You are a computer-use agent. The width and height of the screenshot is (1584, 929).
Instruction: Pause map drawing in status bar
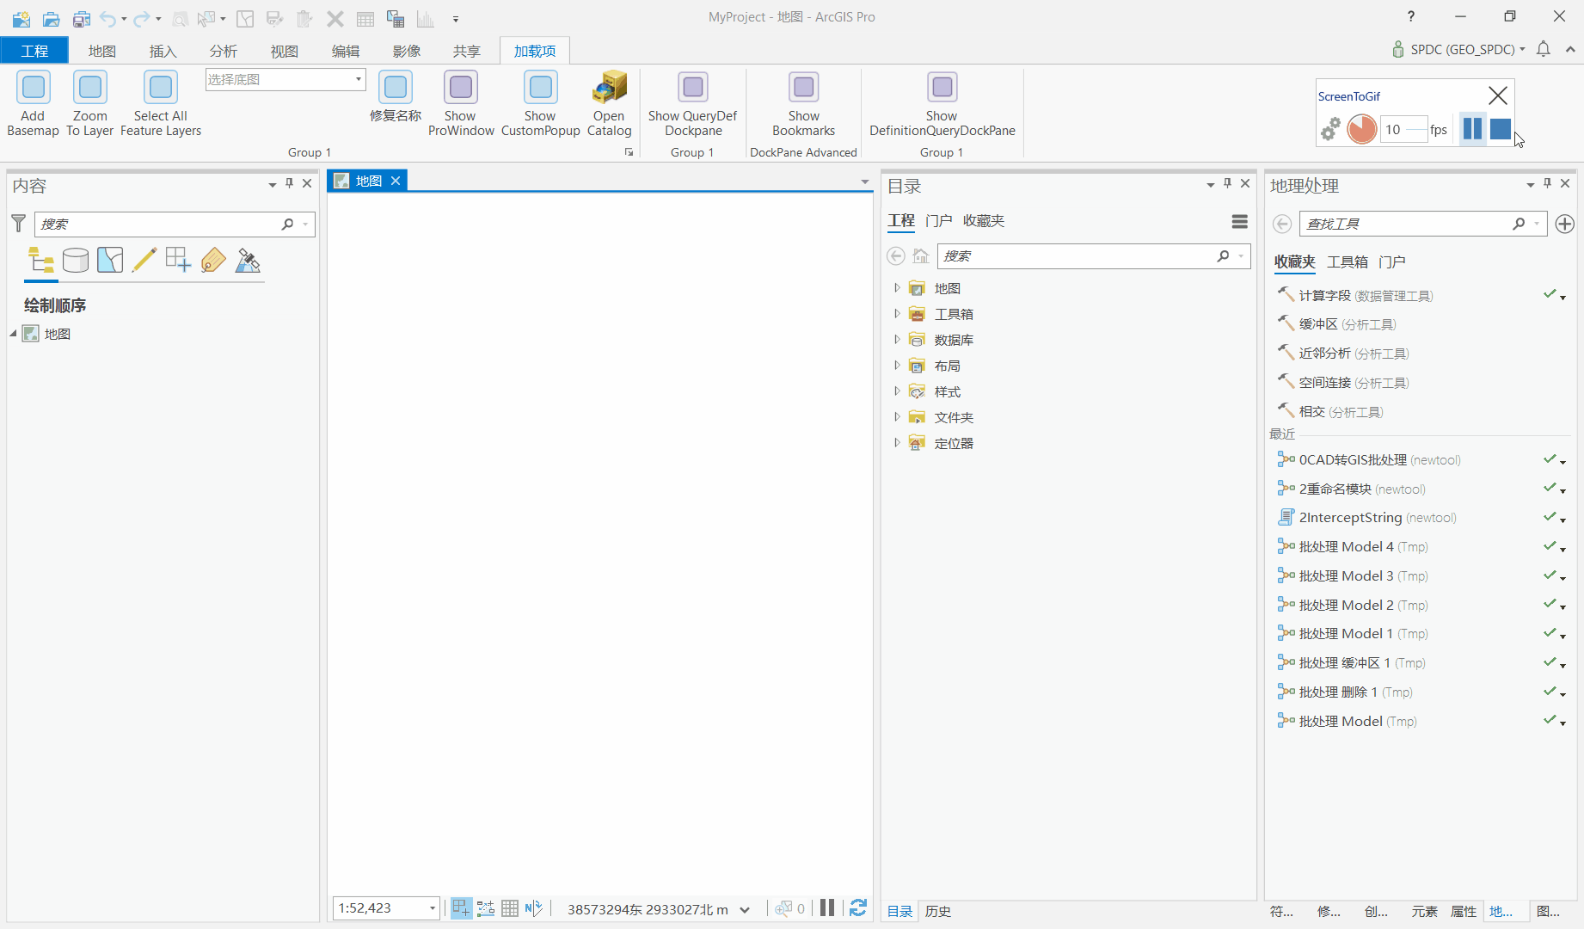point(827,908)
